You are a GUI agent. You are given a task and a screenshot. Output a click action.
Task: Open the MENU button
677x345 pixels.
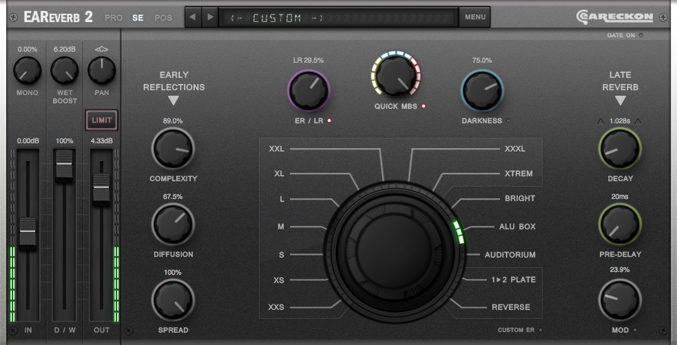pyautogui.click(x=475, y=17)
